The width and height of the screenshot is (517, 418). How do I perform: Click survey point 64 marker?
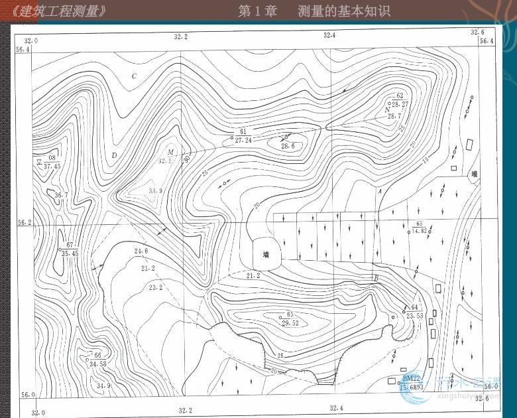tap(404, 311)
